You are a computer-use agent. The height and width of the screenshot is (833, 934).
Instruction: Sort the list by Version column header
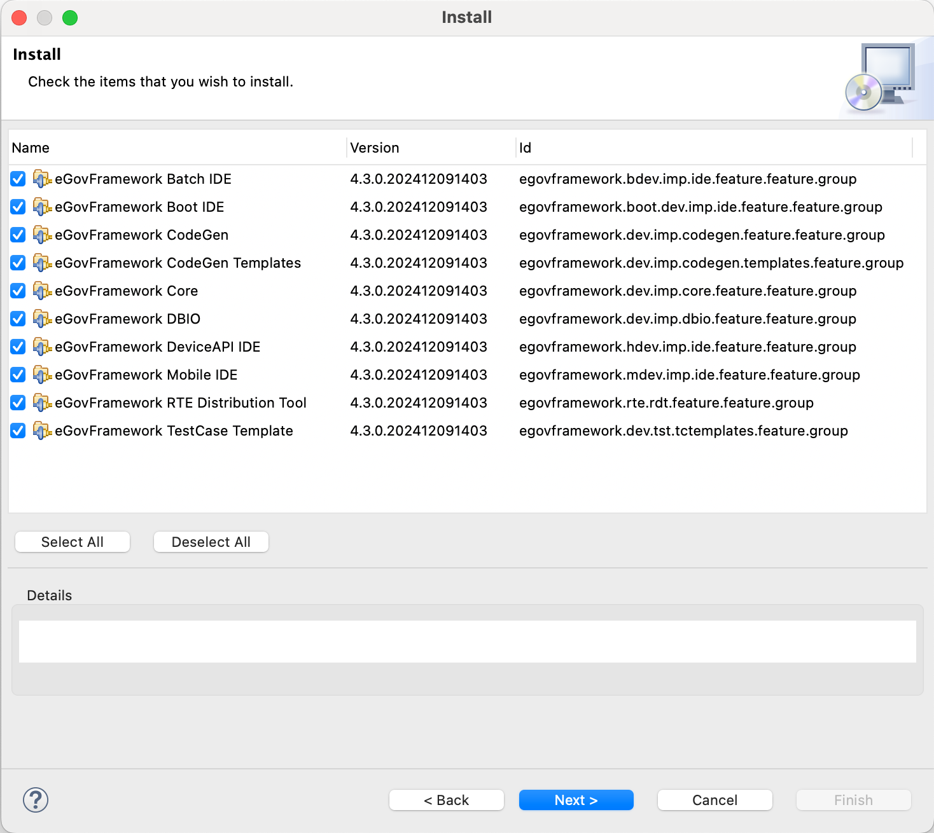(x=375, y=148)
